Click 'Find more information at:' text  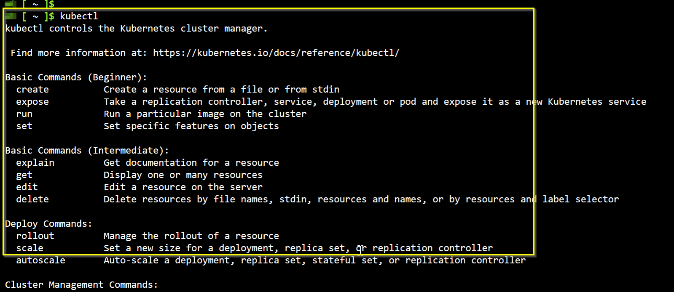79,53
